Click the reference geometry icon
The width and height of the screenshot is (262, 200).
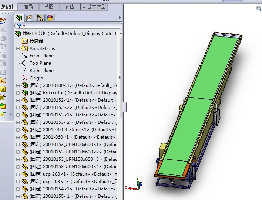pyautogui.click(x=3, y=114)
